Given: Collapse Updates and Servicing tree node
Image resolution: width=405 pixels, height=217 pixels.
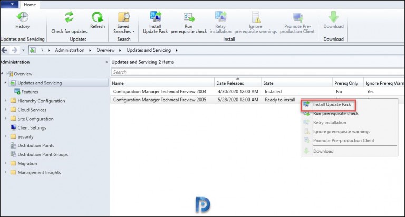Looking at the screenshot, I should 5,83.
